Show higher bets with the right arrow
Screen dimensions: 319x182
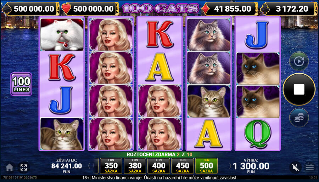[x=230, y=166]
